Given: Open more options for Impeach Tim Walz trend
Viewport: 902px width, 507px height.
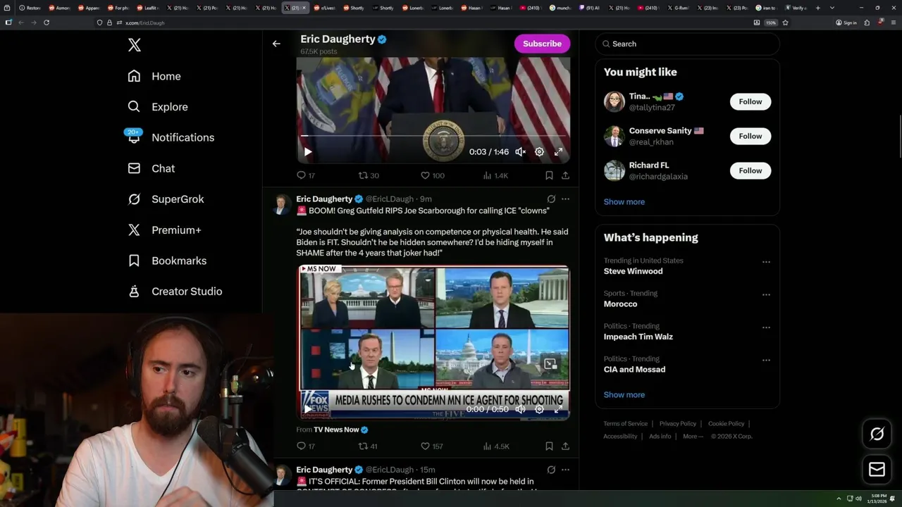Looking at the screenshot, I should click(x=766, y=327).
